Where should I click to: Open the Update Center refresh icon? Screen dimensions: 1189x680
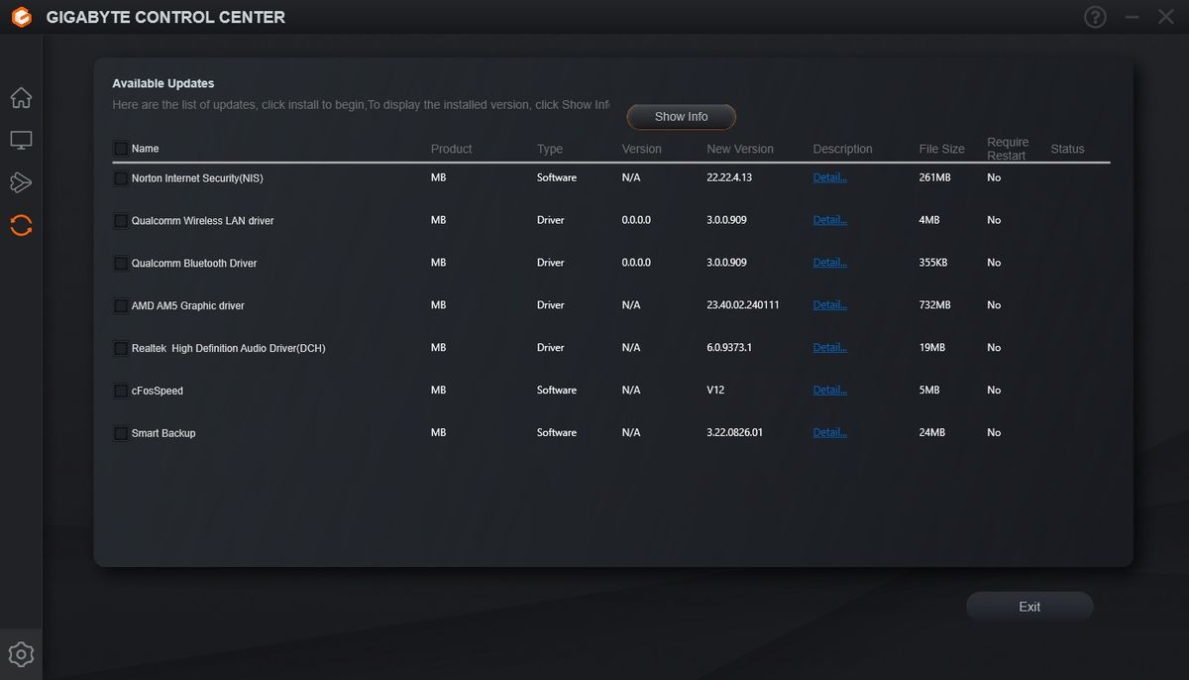(21, 225)
